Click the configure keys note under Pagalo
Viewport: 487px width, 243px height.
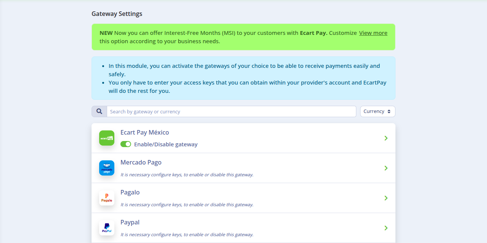(x=187, y=205)
